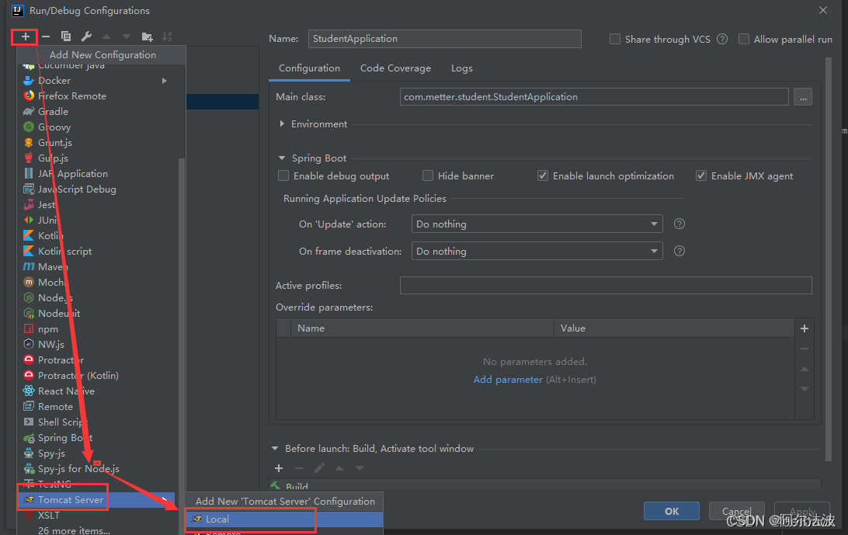Image resolution: width=848 pixels, height=535 pixels.
Task: Open help for Share through VCS
Action: [722, 39]
